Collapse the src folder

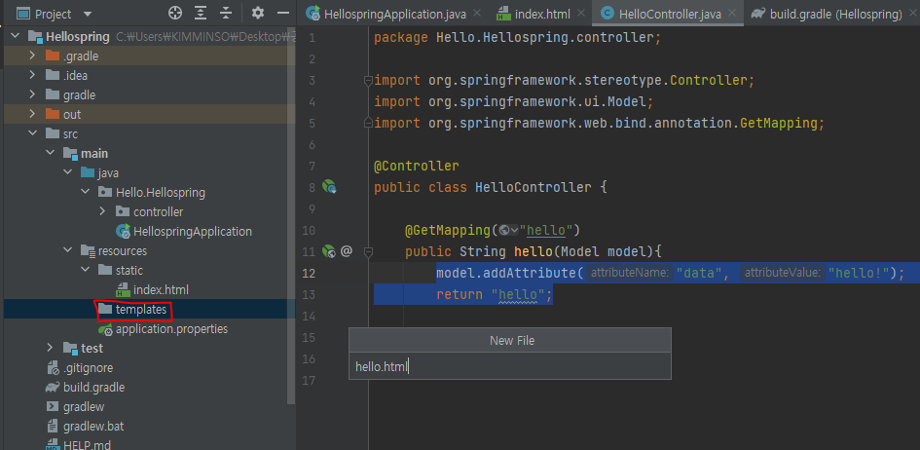(x=33, y=133)
